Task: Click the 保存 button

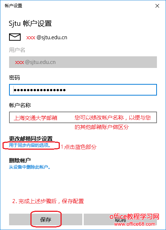Action: pyautogui.click(x=46, y=219)
